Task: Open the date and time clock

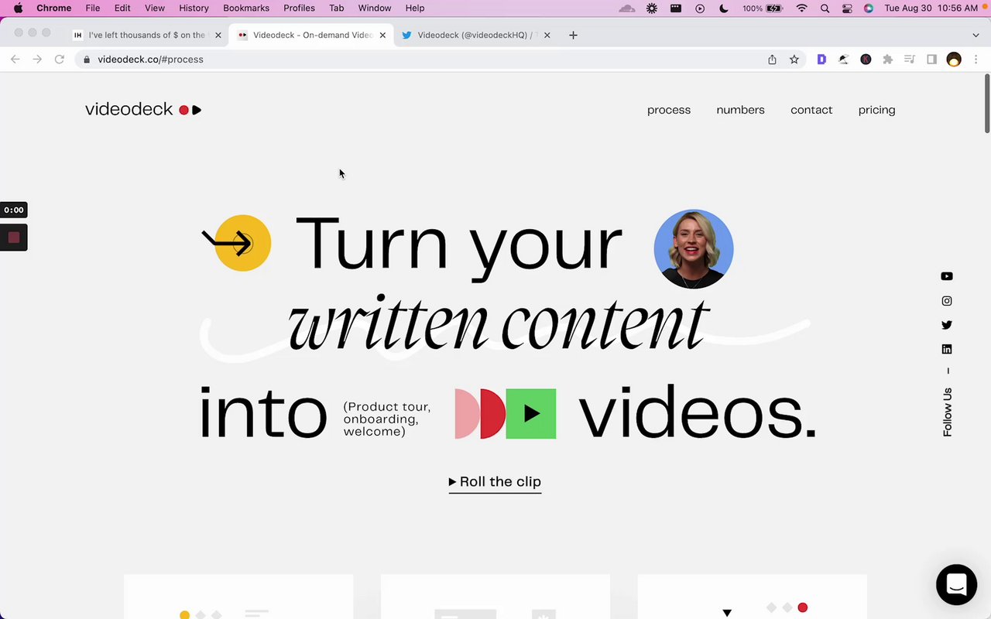Action: [931, 8]
